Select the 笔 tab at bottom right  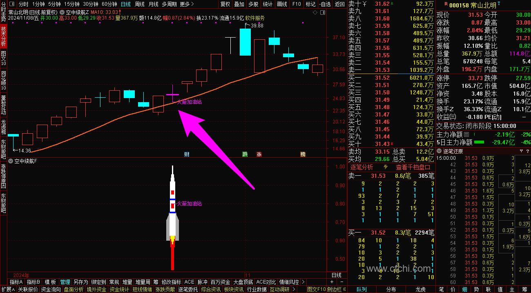click(441, 289)
